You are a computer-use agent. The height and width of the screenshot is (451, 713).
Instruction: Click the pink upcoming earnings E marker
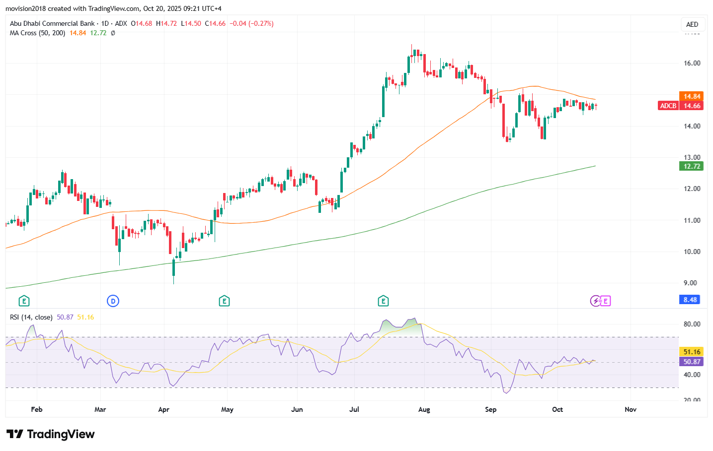tap(605, 301)
